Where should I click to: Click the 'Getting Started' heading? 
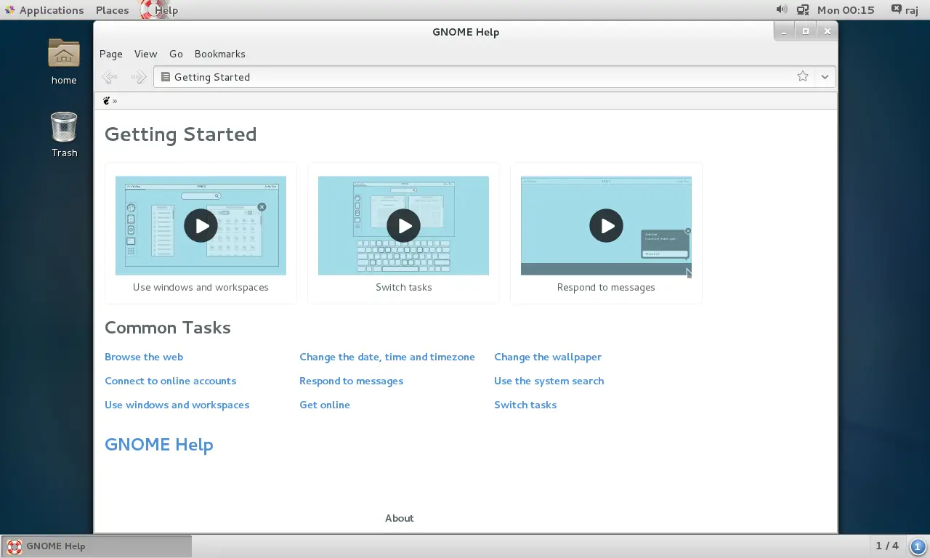(181, 134)
